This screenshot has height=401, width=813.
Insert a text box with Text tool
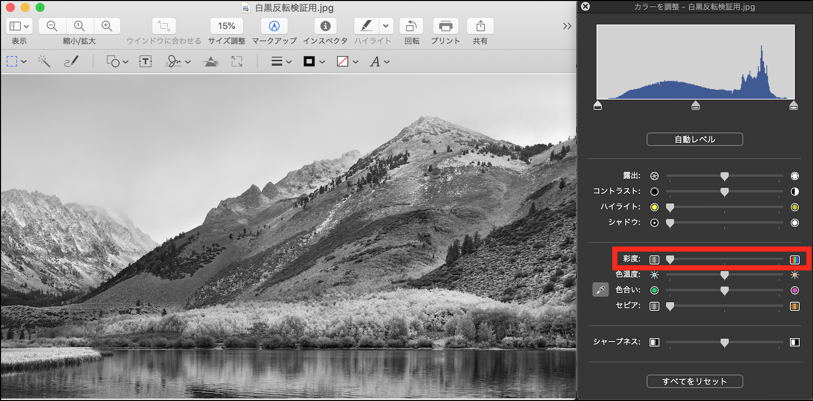point(145,61)
